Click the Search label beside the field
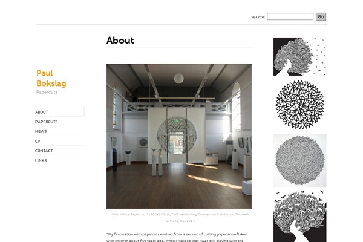The height and width of the screenshot is (242, 363). pos(258,17)
